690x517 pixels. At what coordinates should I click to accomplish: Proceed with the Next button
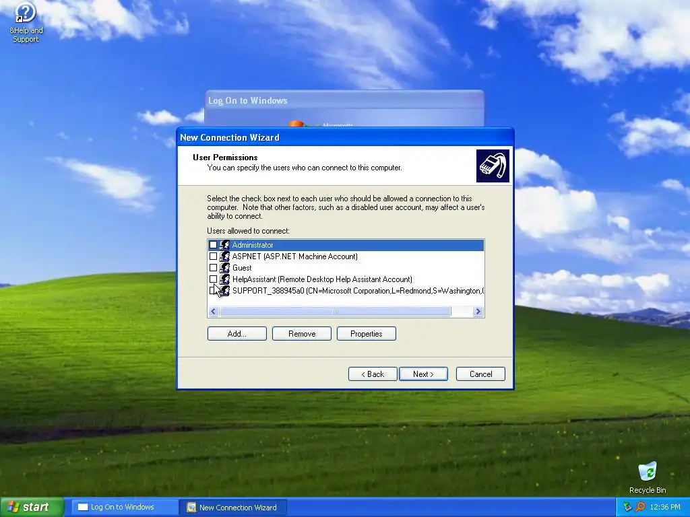(x=423, y=374)
